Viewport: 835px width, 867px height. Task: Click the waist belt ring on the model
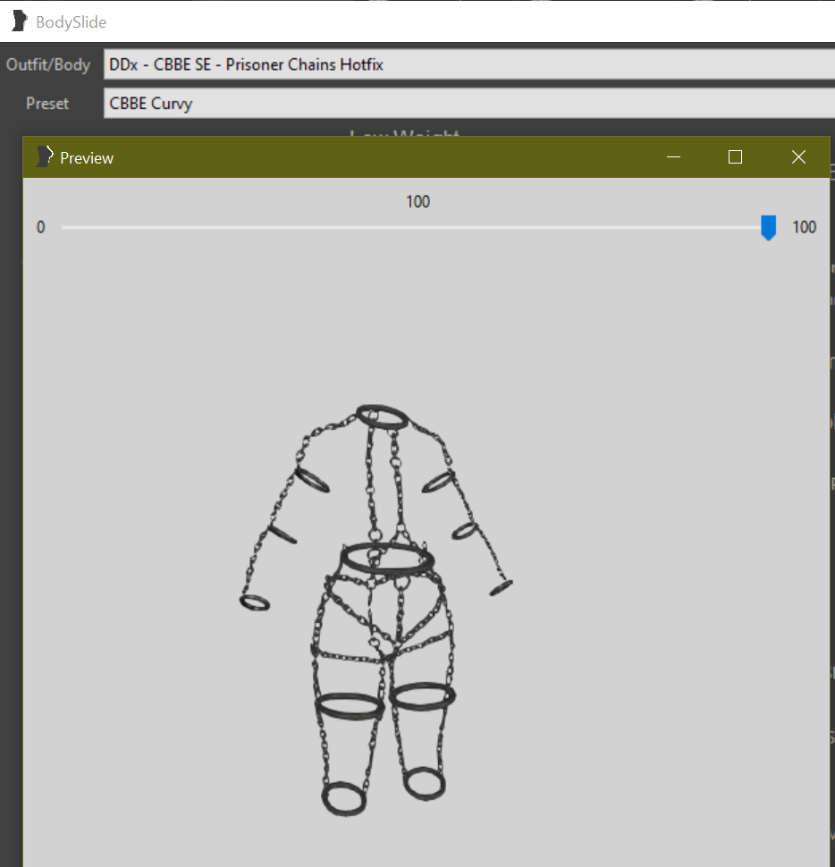coord(386,558)
